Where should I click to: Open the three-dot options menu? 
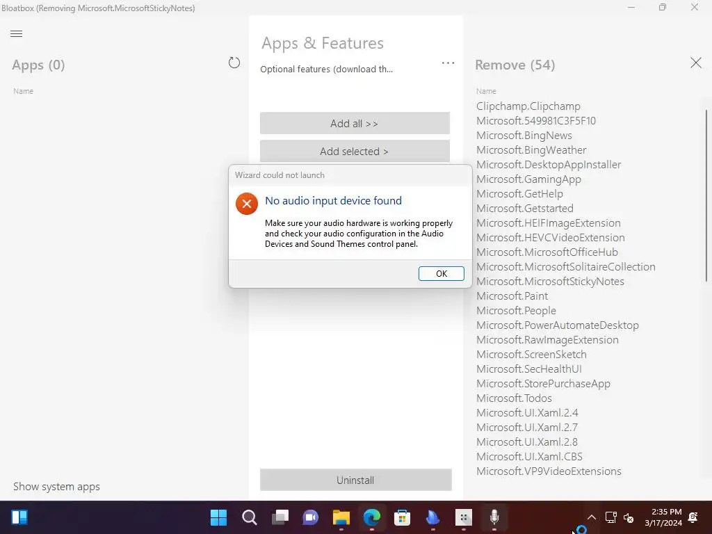(x=448, y=63)
